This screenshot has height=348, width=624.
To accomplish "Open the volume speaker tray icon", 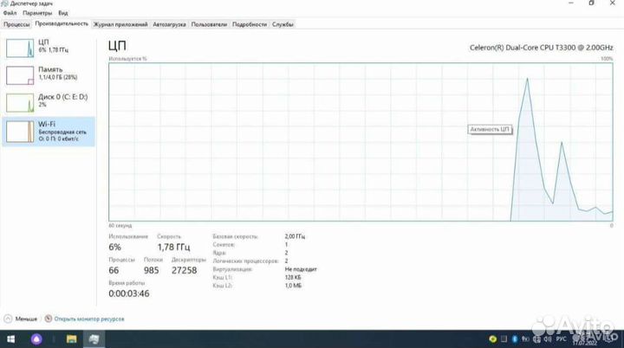I will point(548,338).
